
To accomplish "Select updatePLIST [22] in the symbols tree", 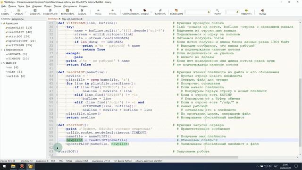I will [22, 41].
